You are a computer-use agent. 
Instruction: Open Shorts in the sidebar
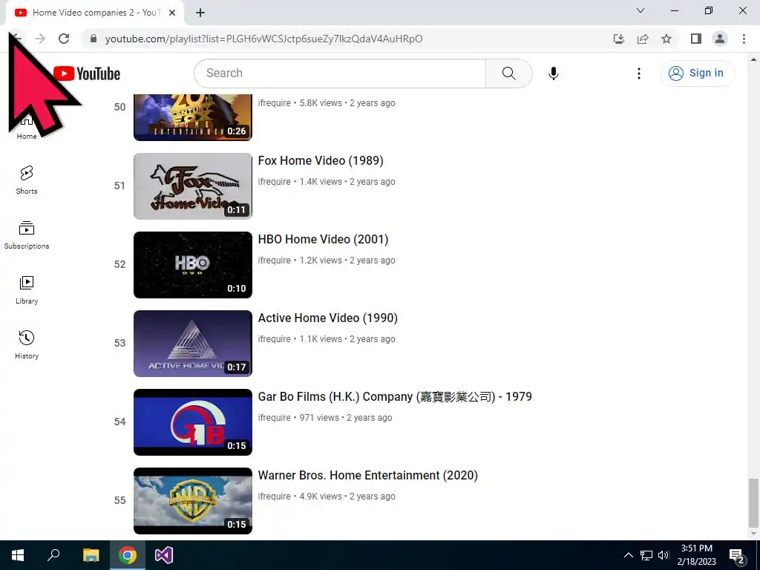(27, 180)
